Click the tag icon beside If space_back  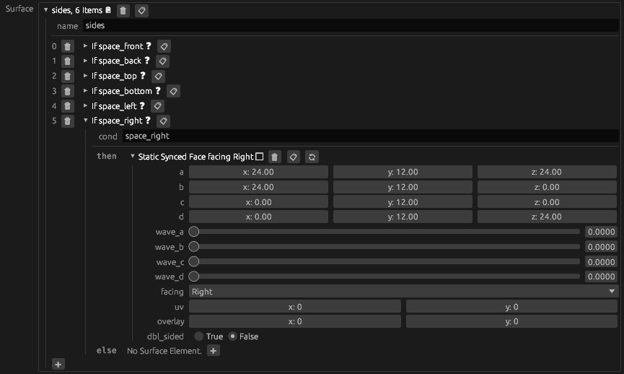coord(163,61)
